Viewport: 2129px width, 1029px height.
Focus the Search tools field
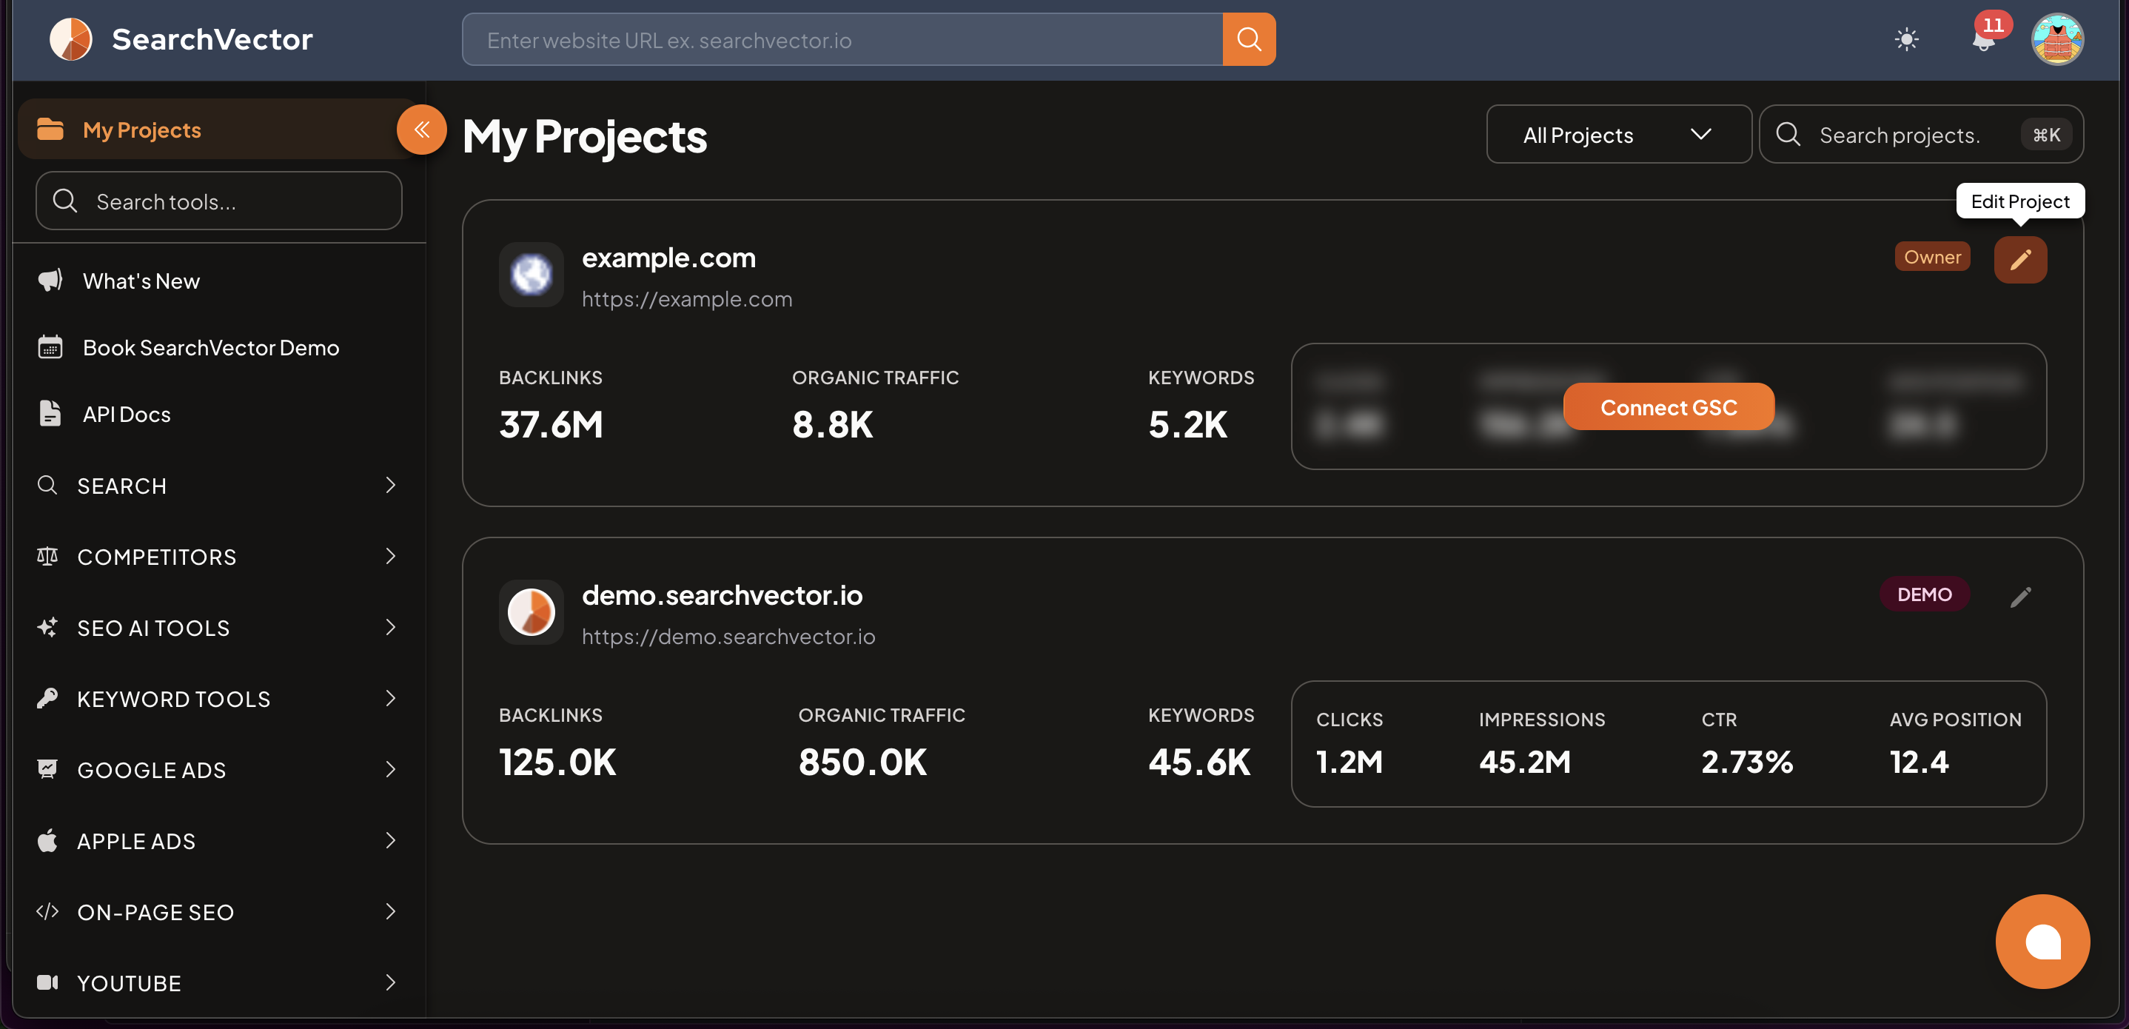pyautogui.click(x=218, y=200)
